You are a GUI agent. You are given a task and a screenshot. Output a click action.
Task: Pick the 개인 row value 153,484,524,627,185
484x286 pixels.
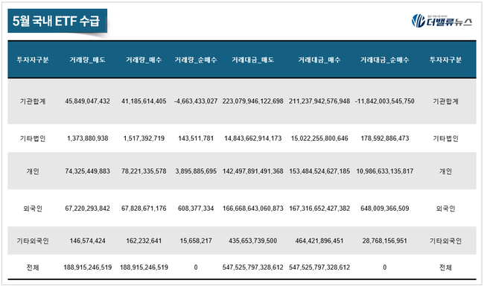pos(319,171)
